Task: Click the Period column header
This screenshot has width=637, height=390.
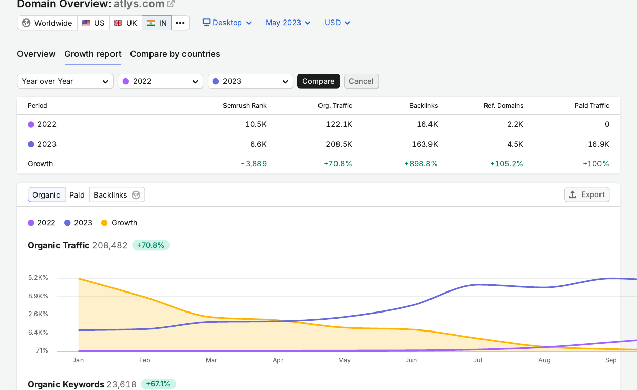Action: point(38,106)
